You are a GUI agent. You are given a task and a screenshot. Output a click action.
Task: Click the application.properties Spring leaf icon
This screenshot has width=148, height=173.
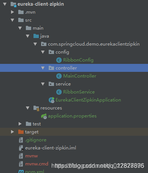tap(44, 116)
